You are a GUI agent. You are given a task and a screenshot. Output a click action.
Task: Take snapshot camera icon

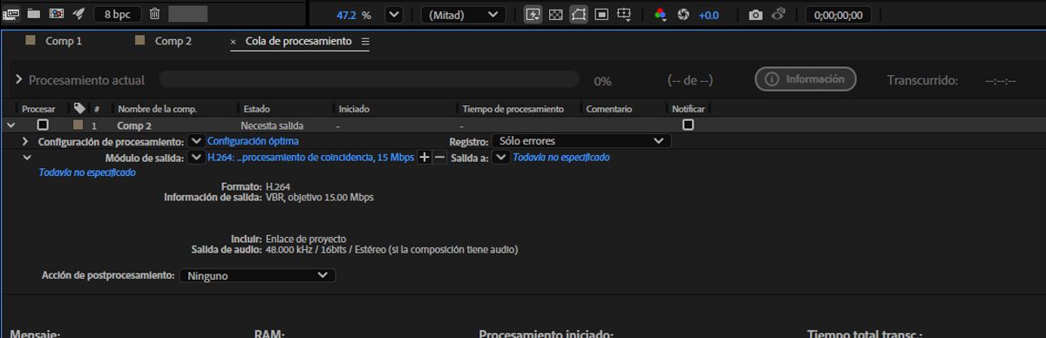756,15
